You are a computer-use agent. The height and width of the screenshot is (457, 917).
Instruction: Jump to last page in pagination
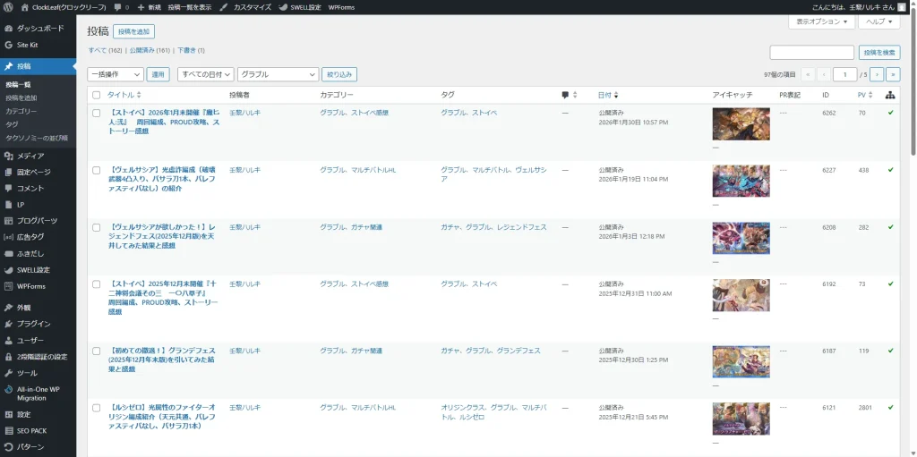click(x=892, y=75)
